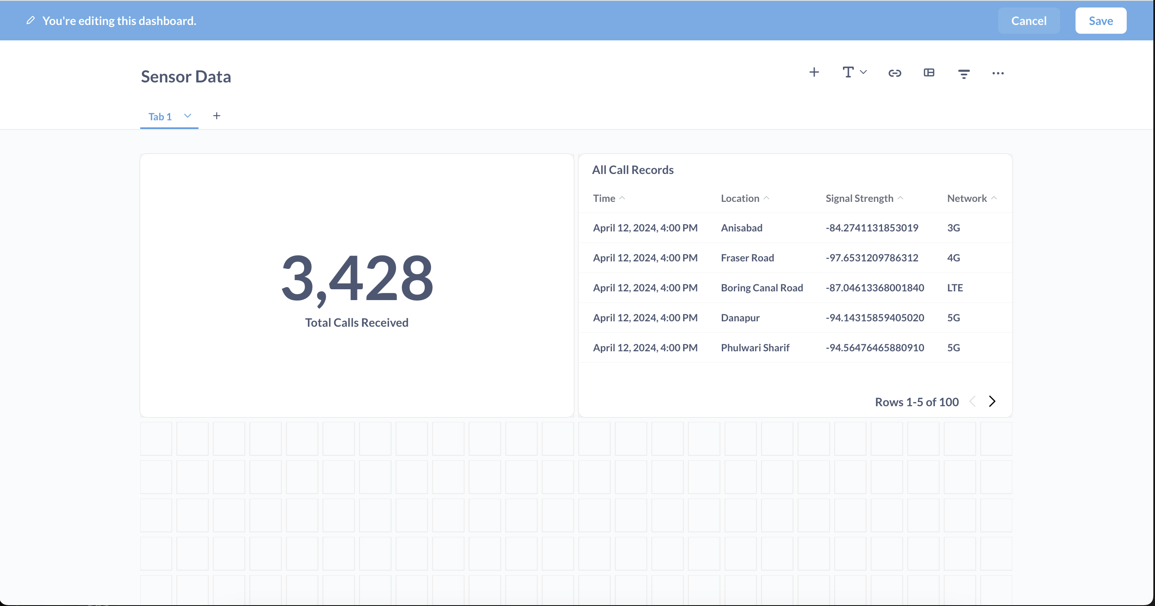Sort by Signal Strength column
This screenshot has height=606, width=1155.
pyautogui.click(x=859, y=198)
